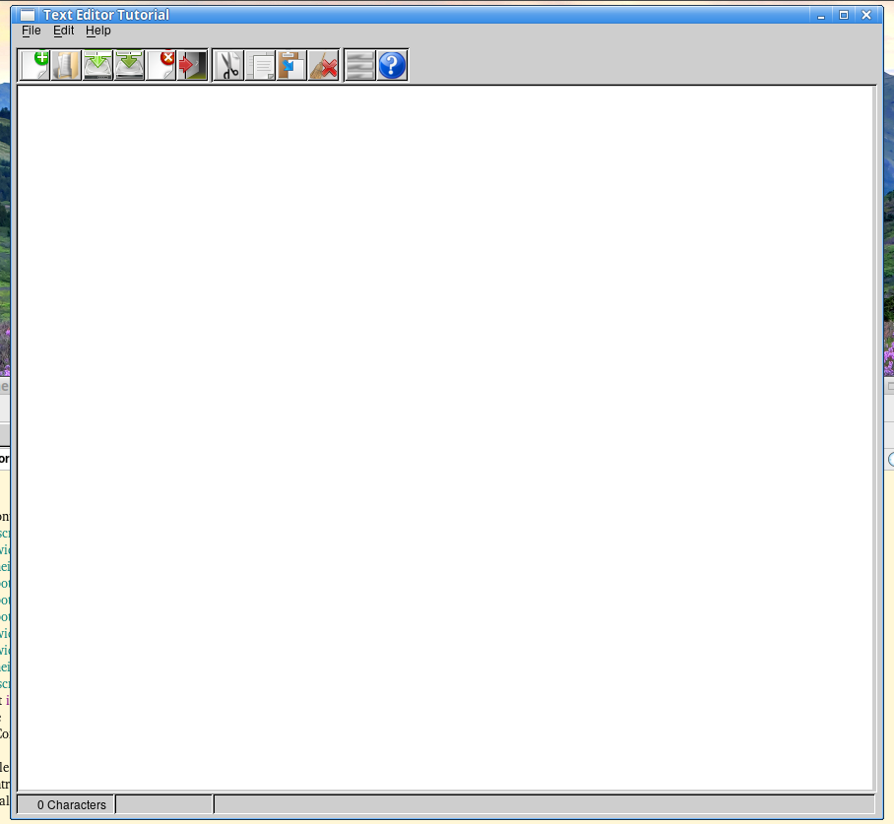Minimize the Text Editor Tutorial window
The height and width of the screenshot is (824, 894).
click(x=821, y=16)
